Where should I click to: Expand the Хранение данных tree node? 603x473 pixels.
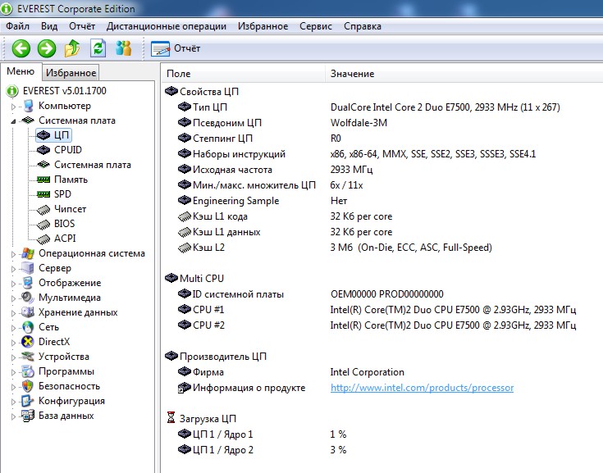pos(13,313)
